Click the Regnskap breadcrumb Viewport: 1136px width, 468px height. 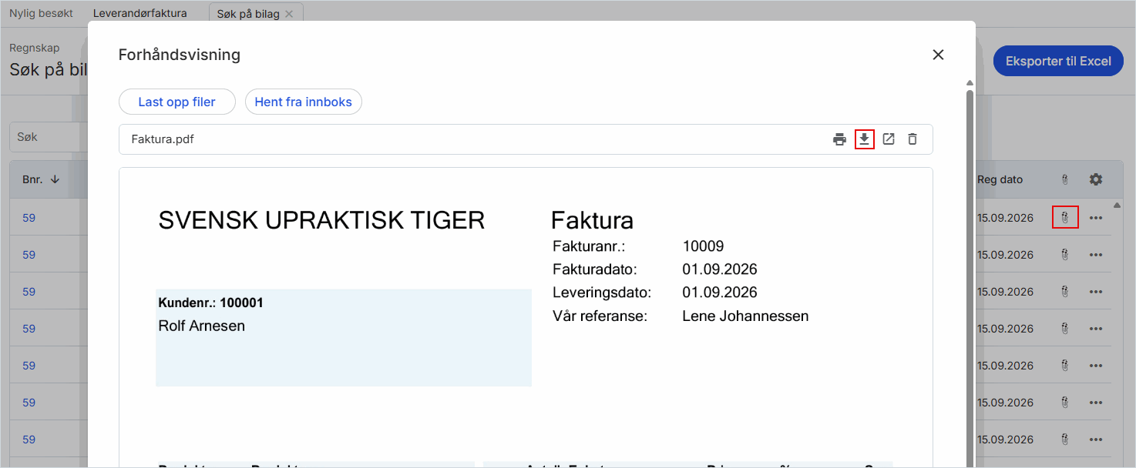(34, 48)
